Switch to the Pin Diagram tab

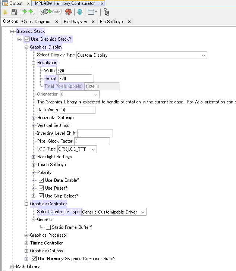[x=75, y=22]
